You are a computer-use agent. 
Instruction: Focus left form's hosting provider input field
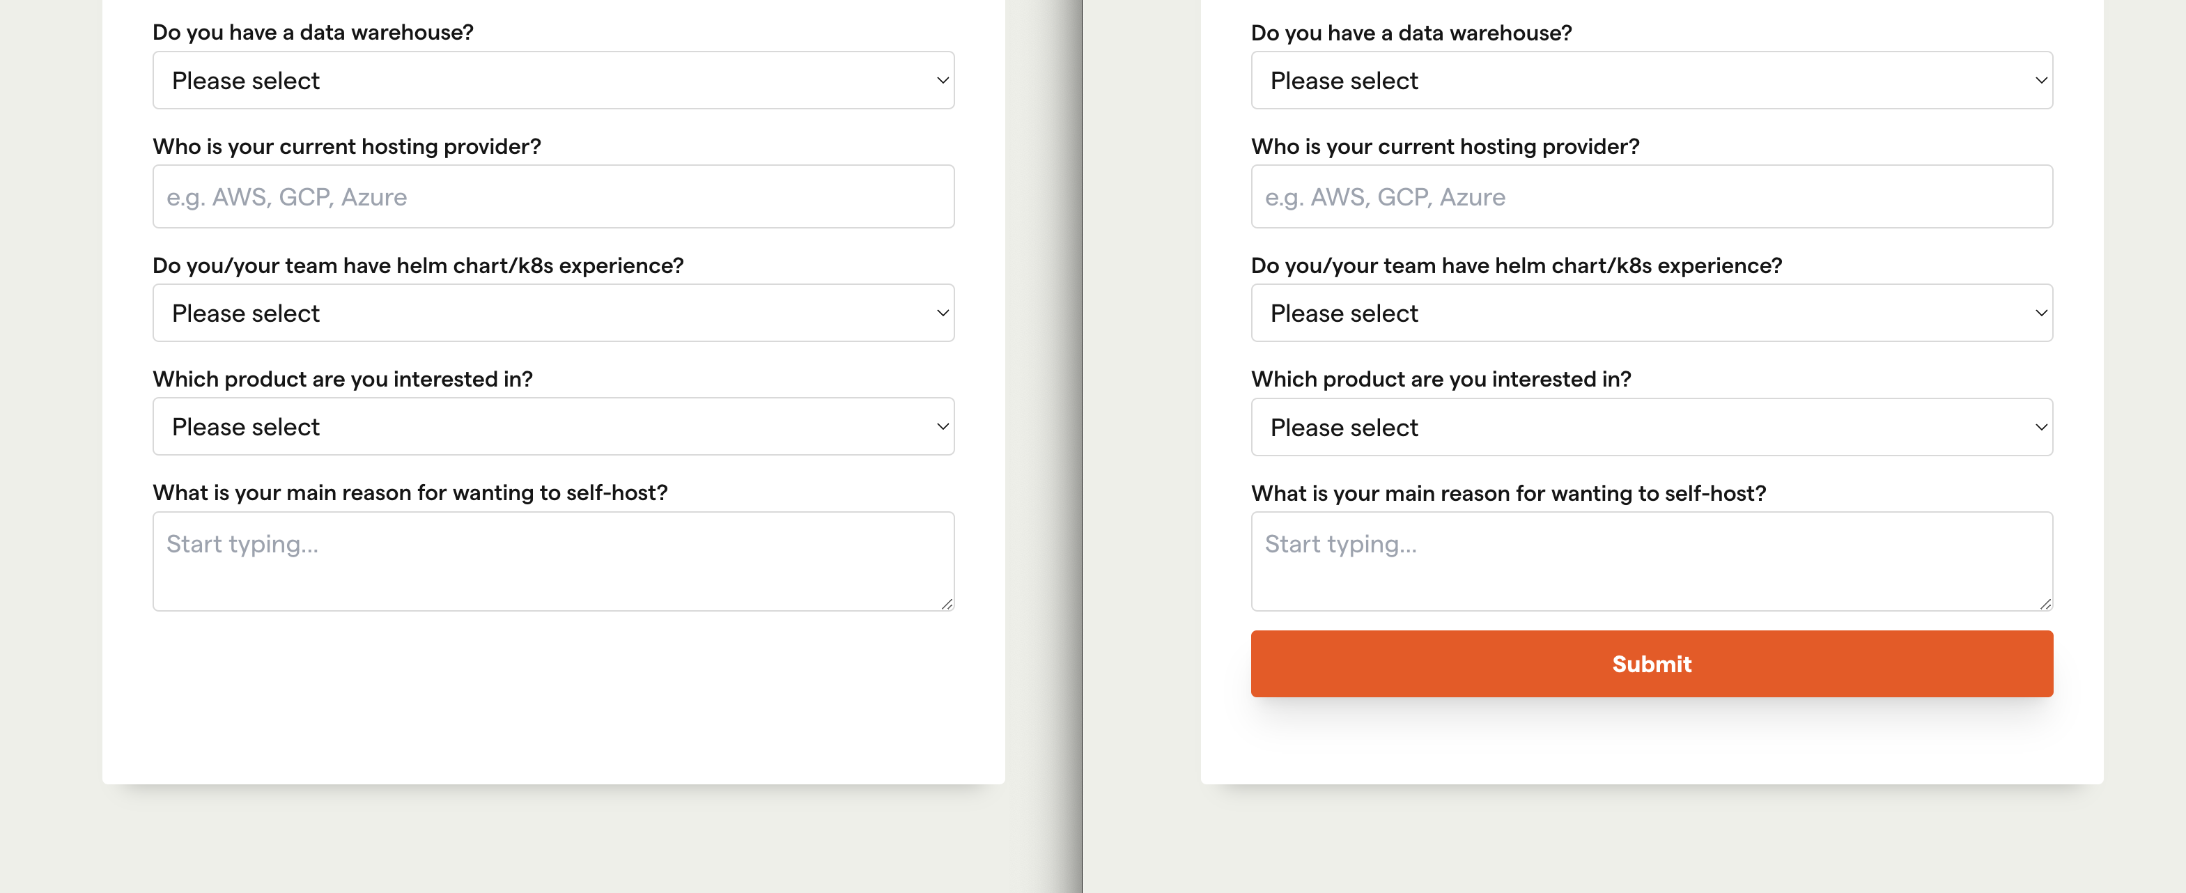tap(552, 197)
